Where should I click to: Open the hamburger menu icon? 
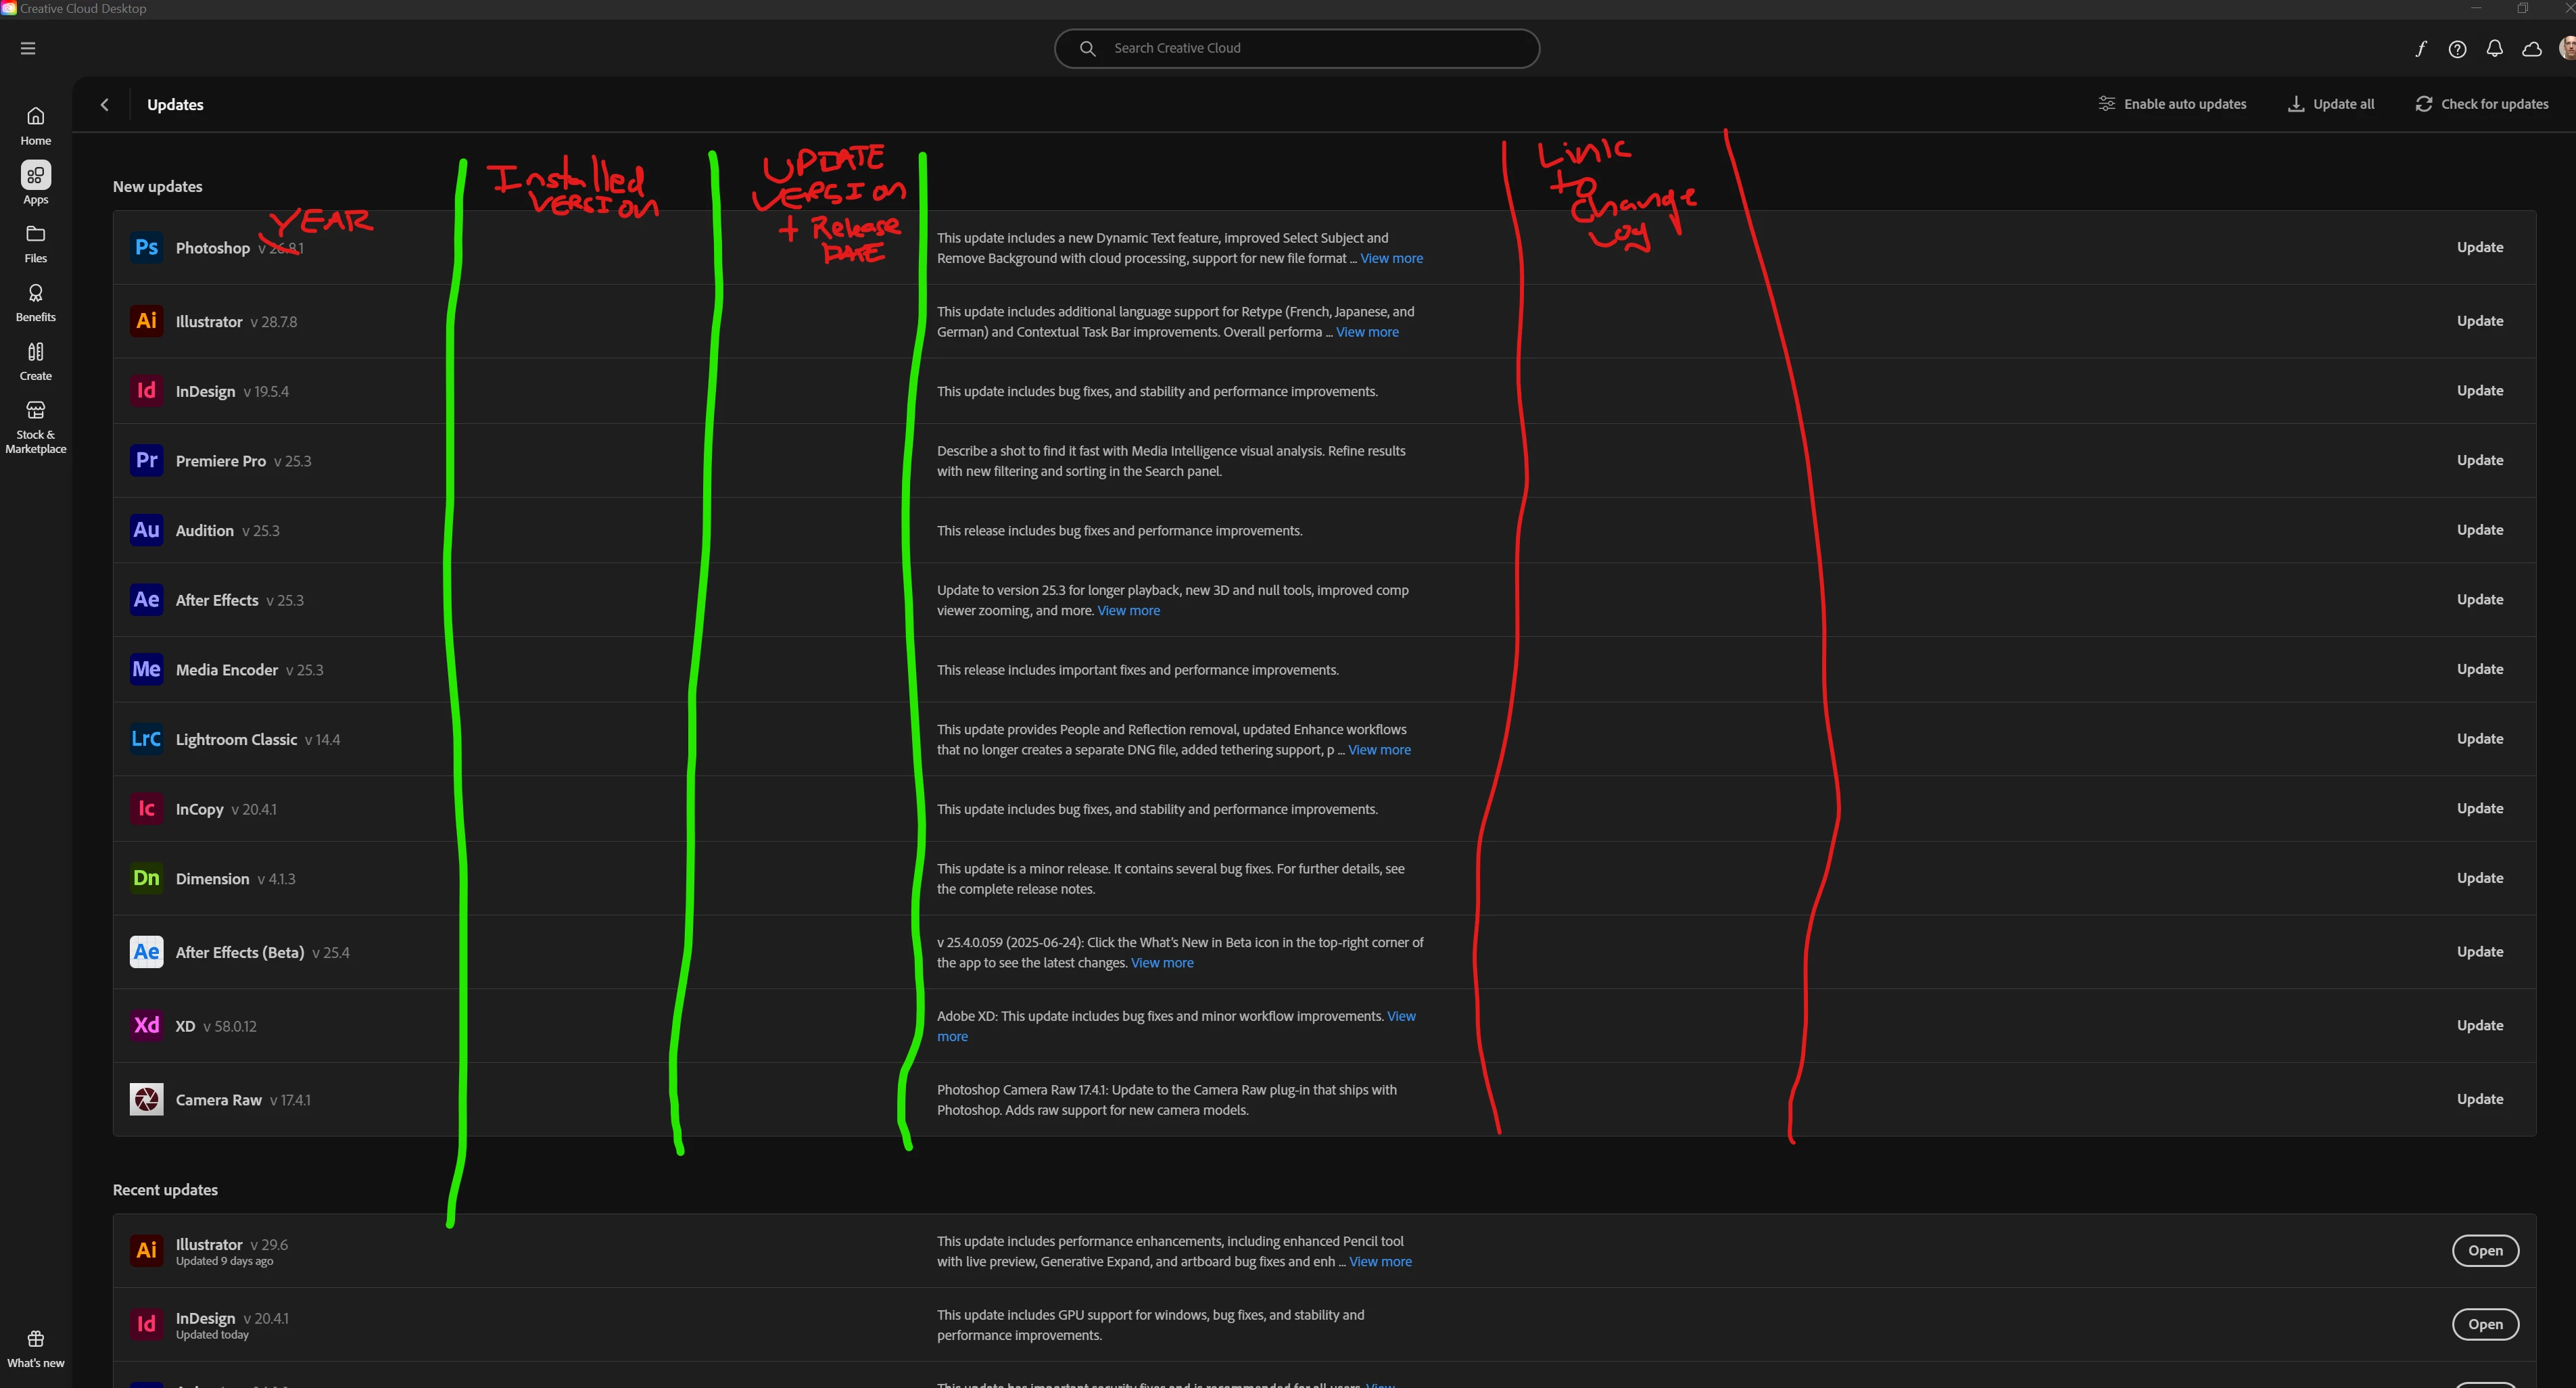[x=28, y=48]
